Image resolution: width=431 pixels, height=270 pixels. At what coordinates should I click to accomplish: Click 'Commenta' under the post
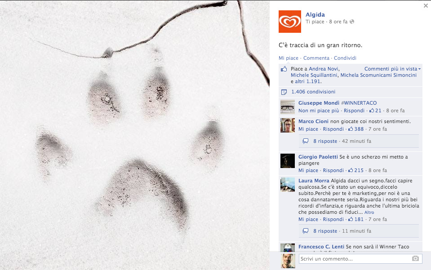(x=316, y=58)
